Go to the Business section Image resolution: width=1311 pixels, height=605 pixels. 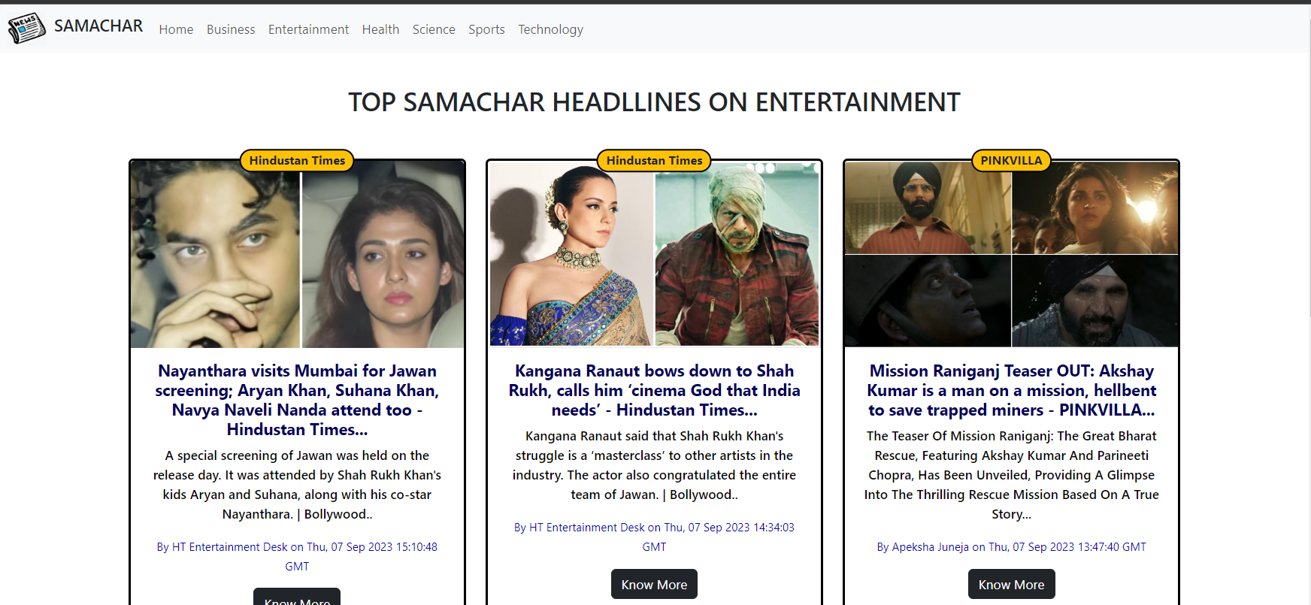click(x=231, y=29)
